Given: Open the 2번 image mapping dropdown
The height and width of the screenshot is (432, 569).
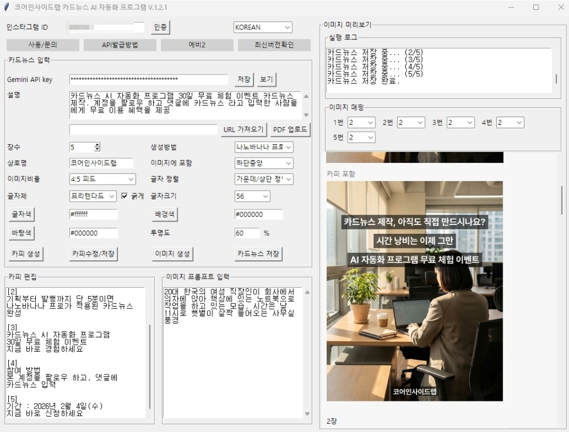Looking at the screenshot, I should pyautogui.click(x=411, y=123).
